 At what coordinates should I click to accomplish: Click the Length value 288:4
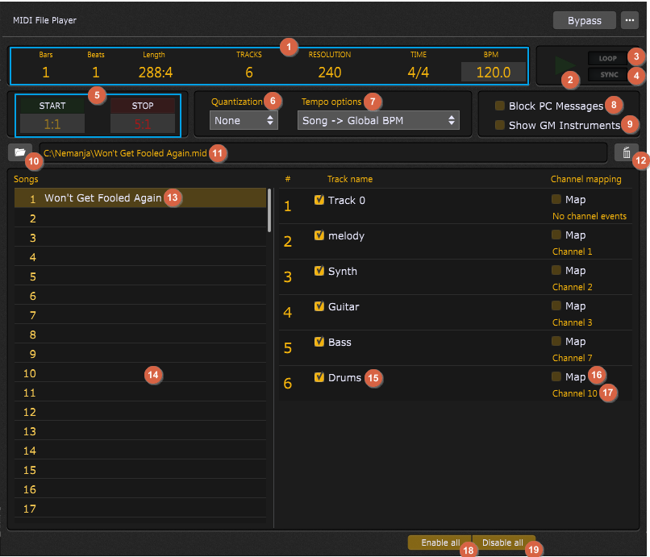[156, 73]
